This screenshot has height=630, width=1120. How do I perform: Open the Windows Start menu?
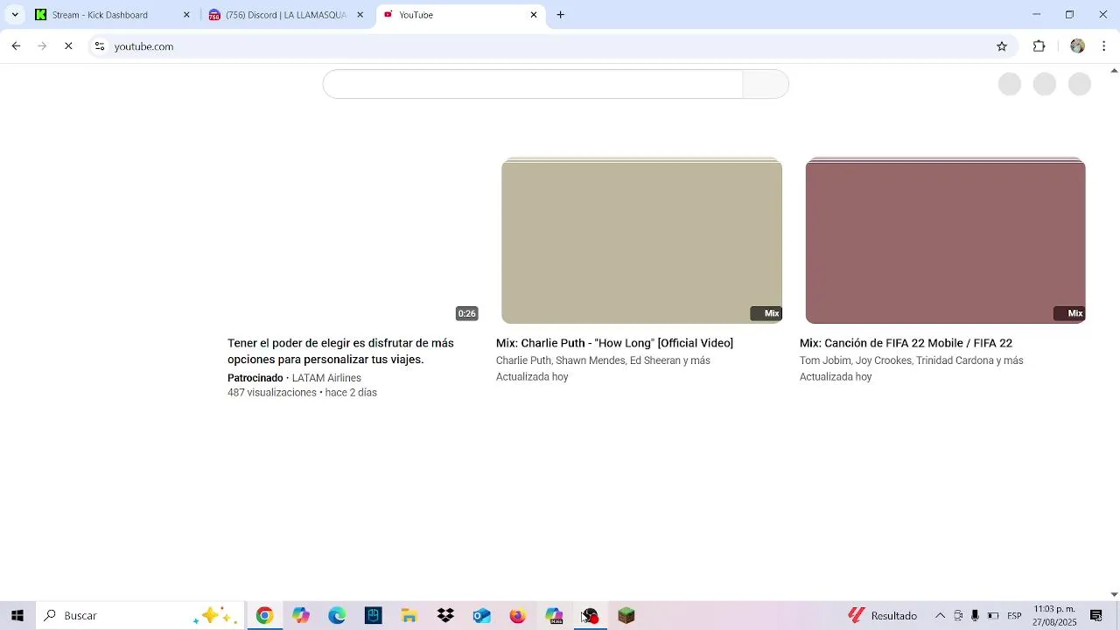17,616
